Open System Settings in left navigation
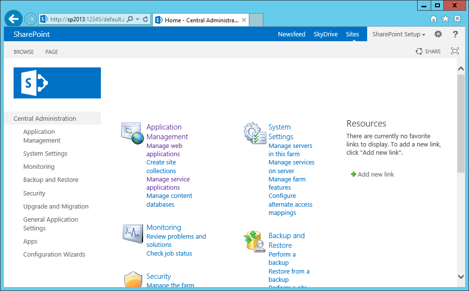469x291 pixels. 45,153
